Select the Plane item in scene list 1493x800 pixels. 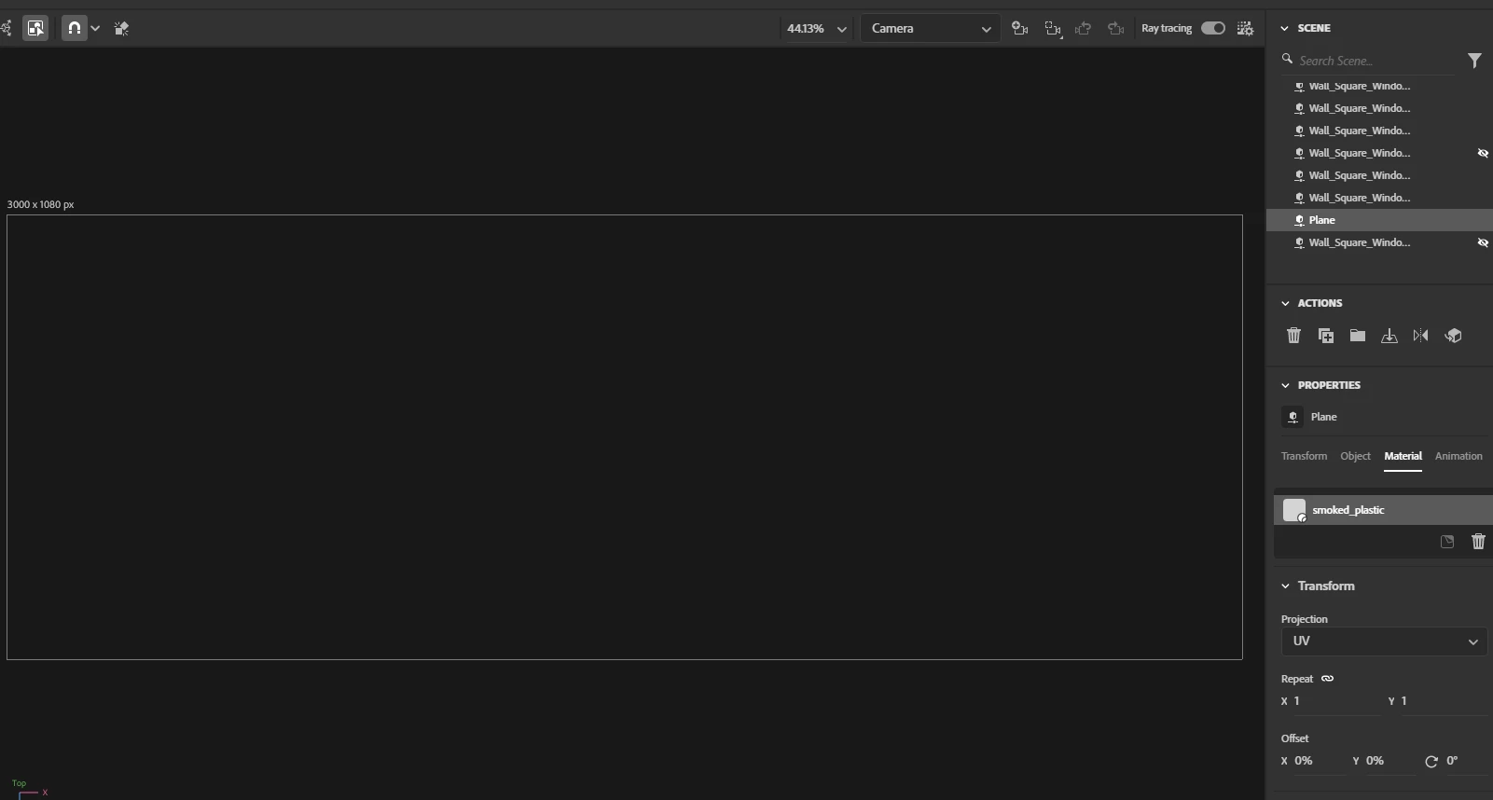pyautogui.click(x=1379, y=220)
